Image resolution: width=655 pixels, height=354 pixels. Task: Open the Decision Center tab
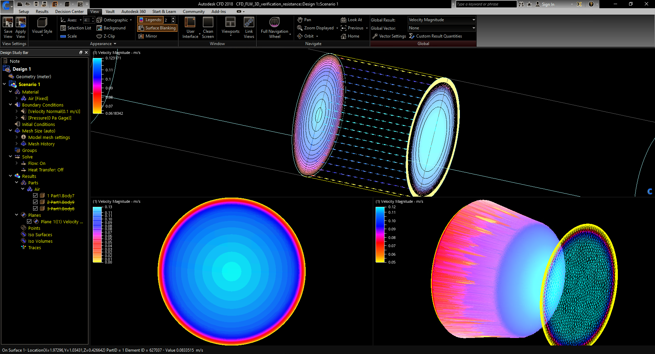[x=69, y=12]
